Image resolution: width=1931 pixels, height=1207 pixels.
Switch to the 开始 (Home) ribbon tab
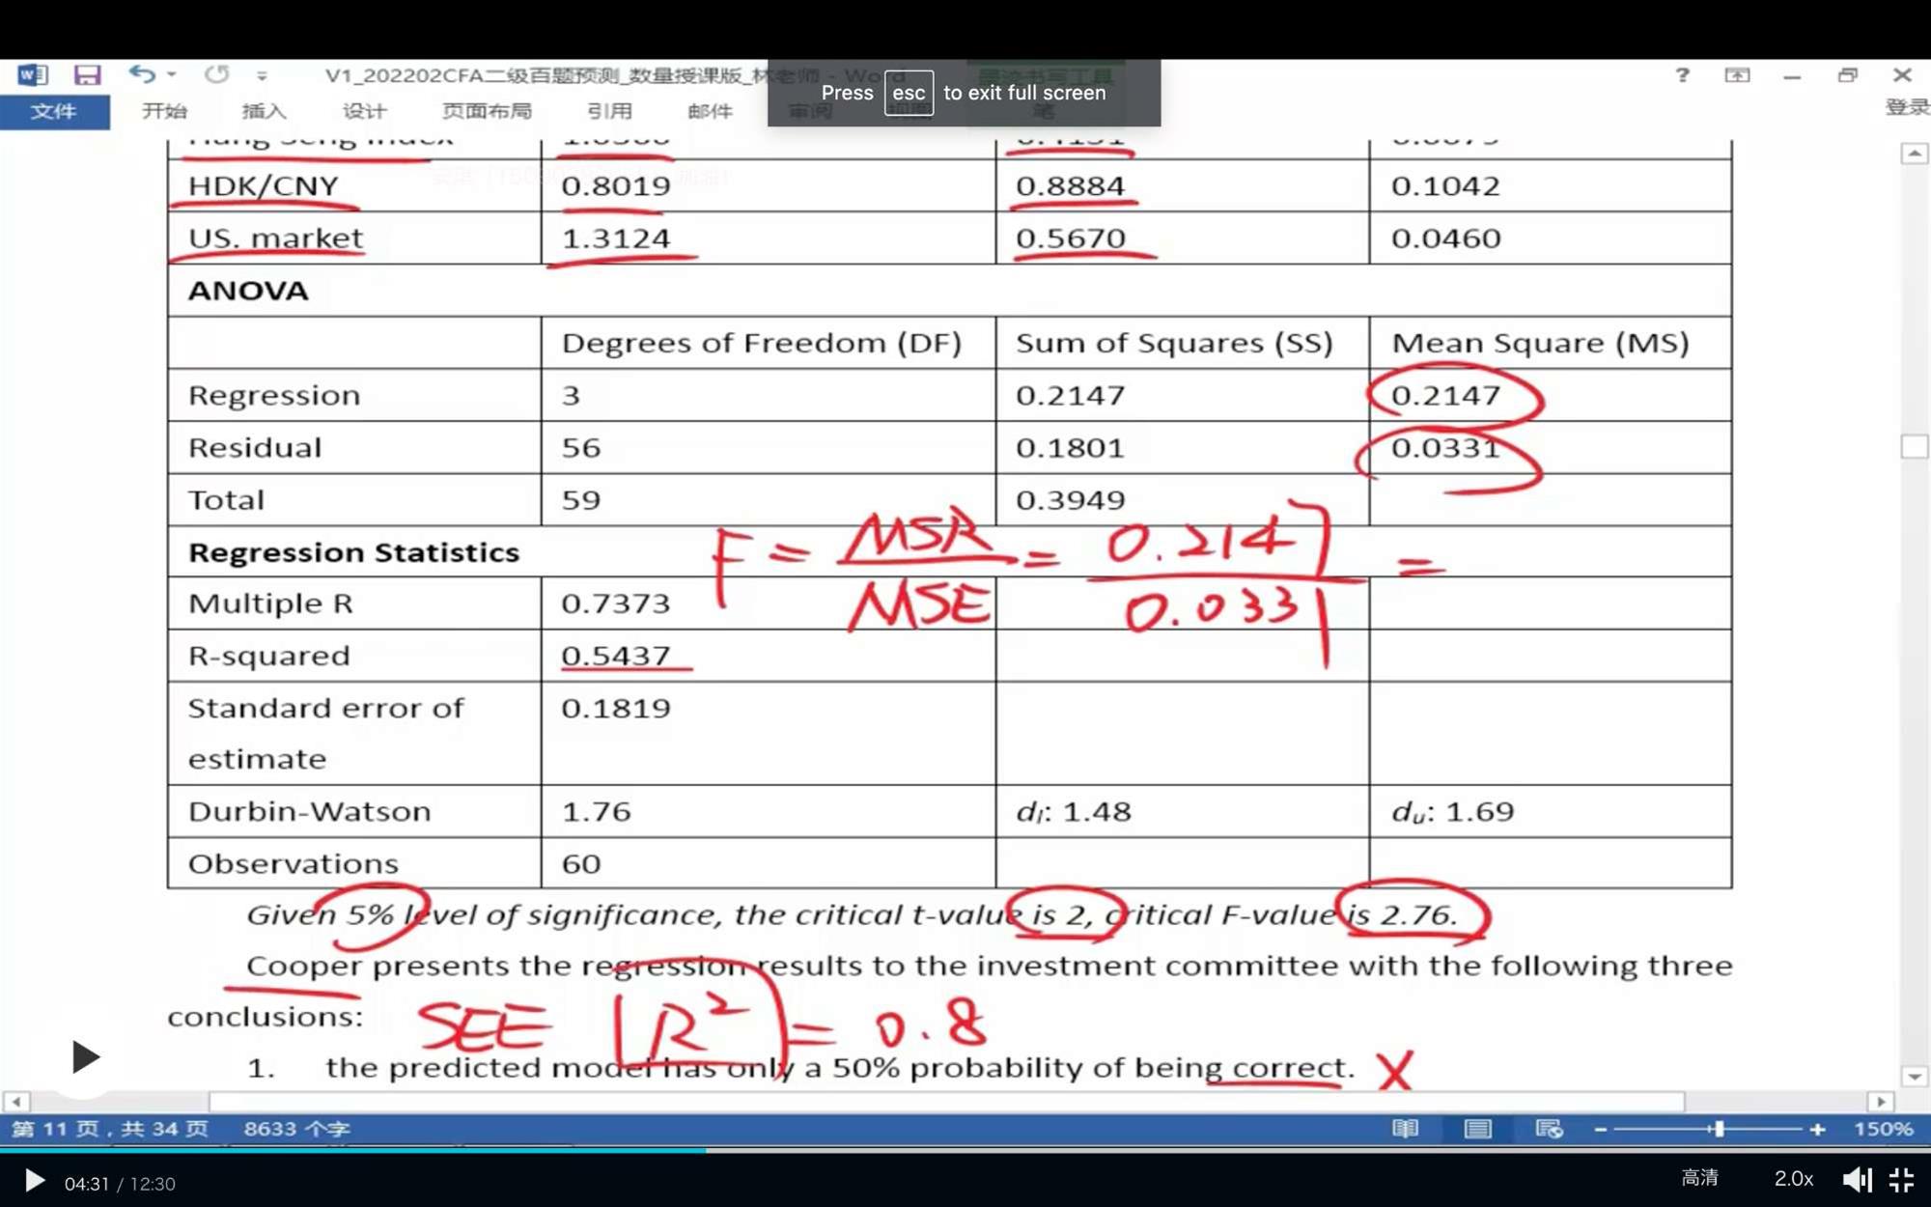tap(164, 111)
